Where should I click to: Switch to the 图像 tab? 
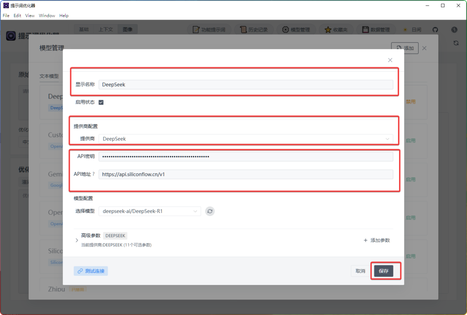127,29
